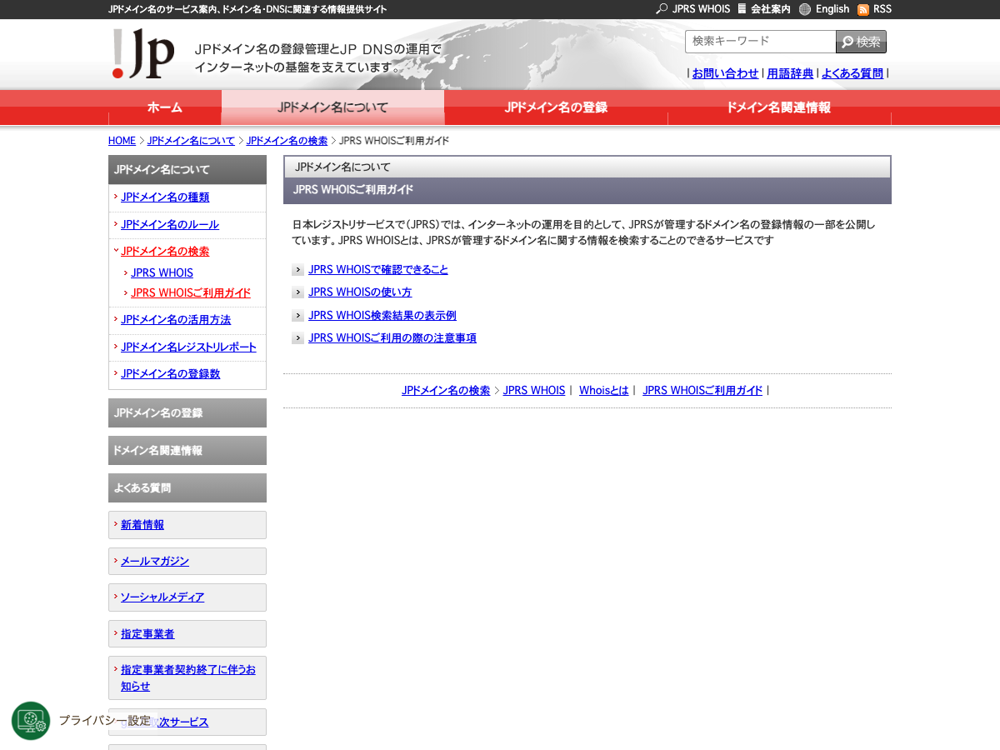Click arrow icon beside JPRS WHOIS検索結果の表示例
This screenshot has width=1000, height=750.
(x=297, y=316)
